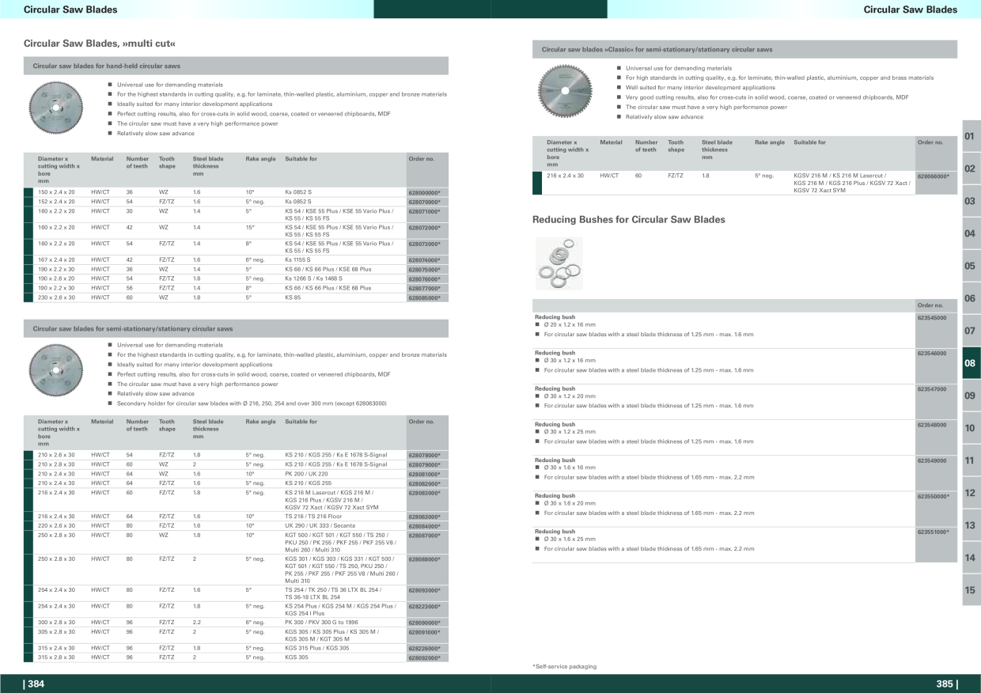Select order number 628087000*
This screenshot has width=981, height=693.
point(424,536)
